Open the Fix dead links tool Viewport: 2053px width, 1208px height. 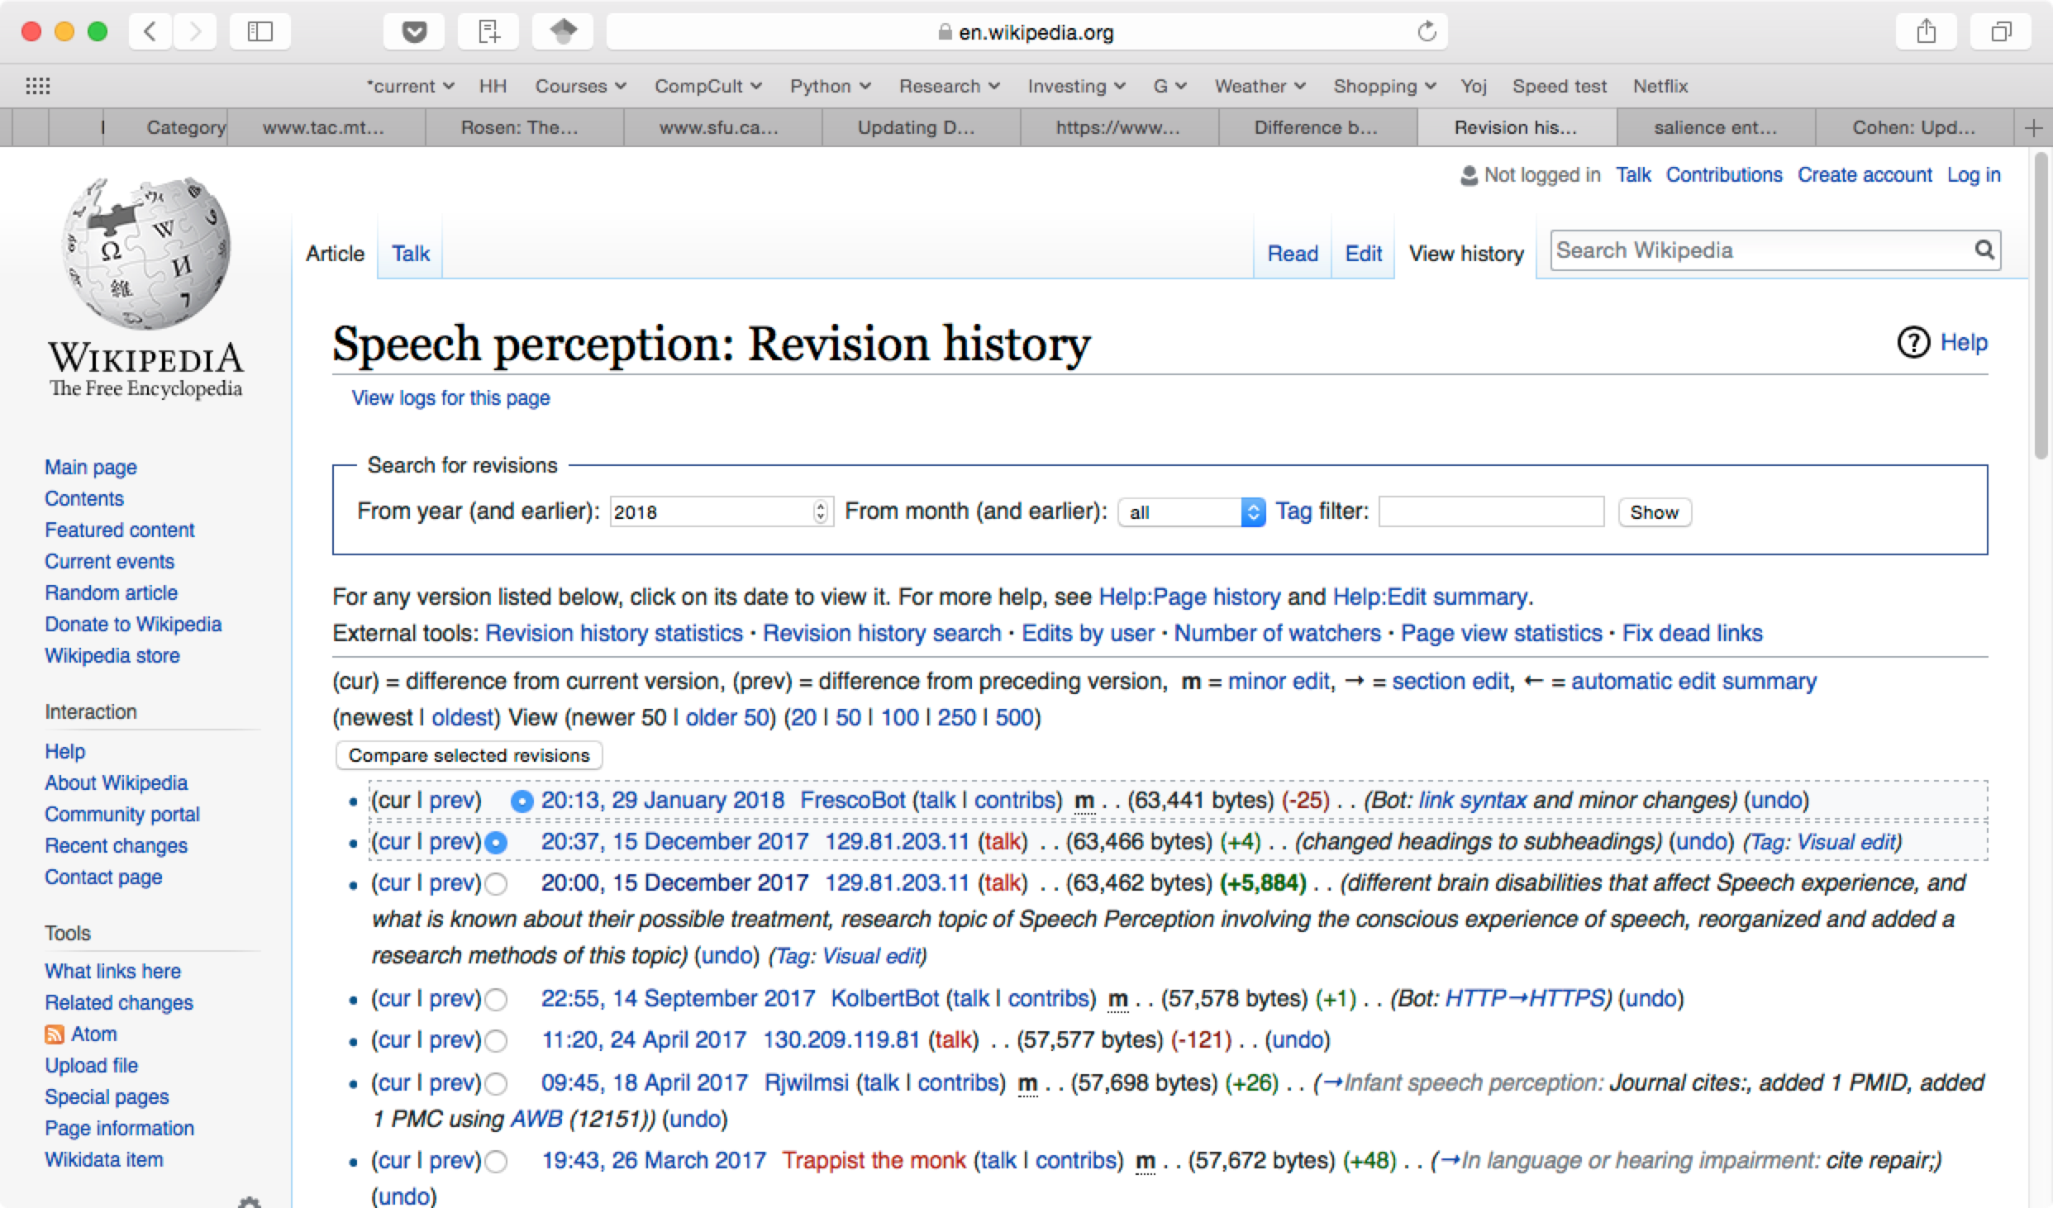point(1692,634)
